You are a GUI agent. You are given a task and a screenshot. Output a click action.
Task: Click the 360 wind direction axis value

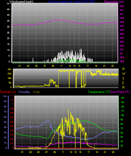pos(10,69)
